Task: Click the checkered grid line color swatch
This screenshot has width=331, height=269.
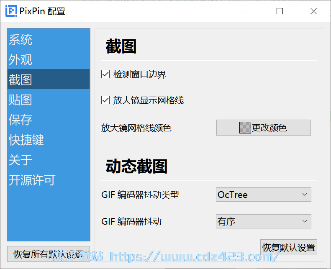Action: pyautogui.click(x=245, y=128)
